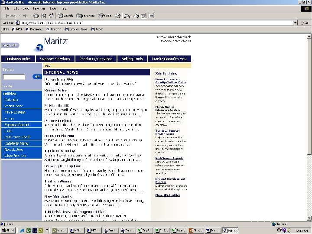Open the Reference Shelf sidebar link
The image size is (312, 234).
17,137
